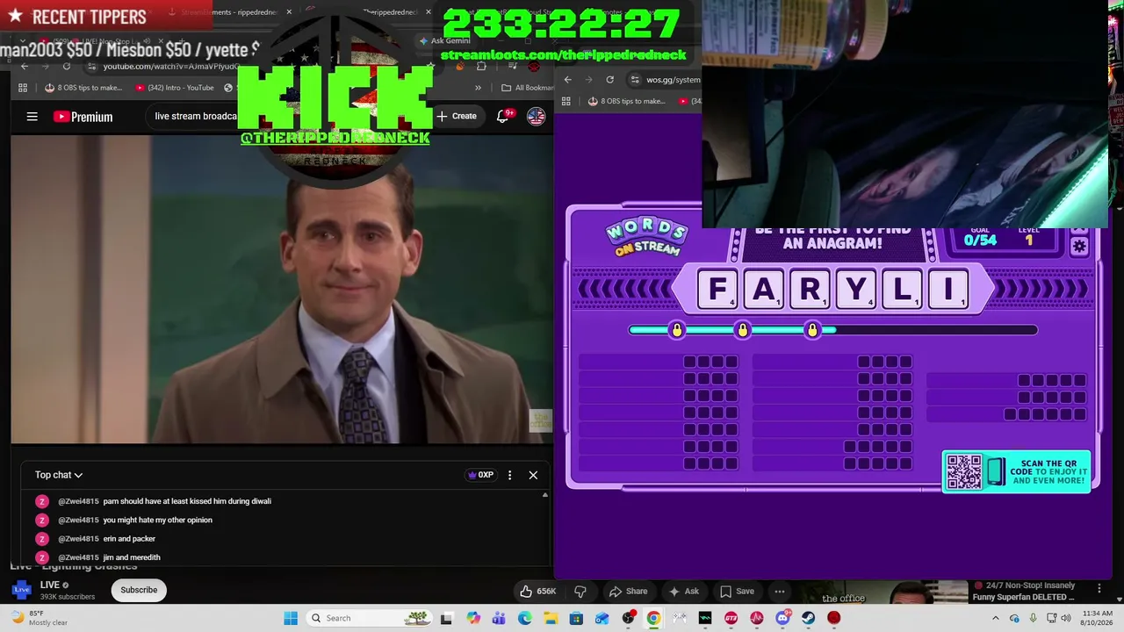This screenshot has height=632, width=1124.
Task: Open the YouTube hamburger guide menu
Action: click(32, 116)
